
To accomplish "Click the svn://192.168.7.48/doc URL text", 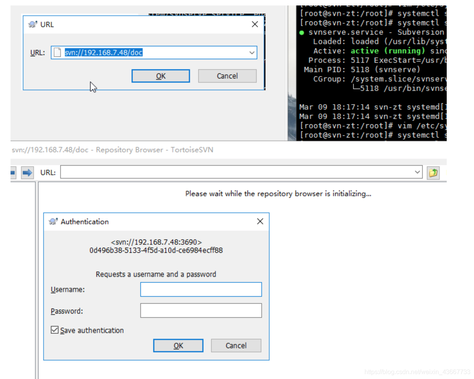I will [x=104, y=53].
